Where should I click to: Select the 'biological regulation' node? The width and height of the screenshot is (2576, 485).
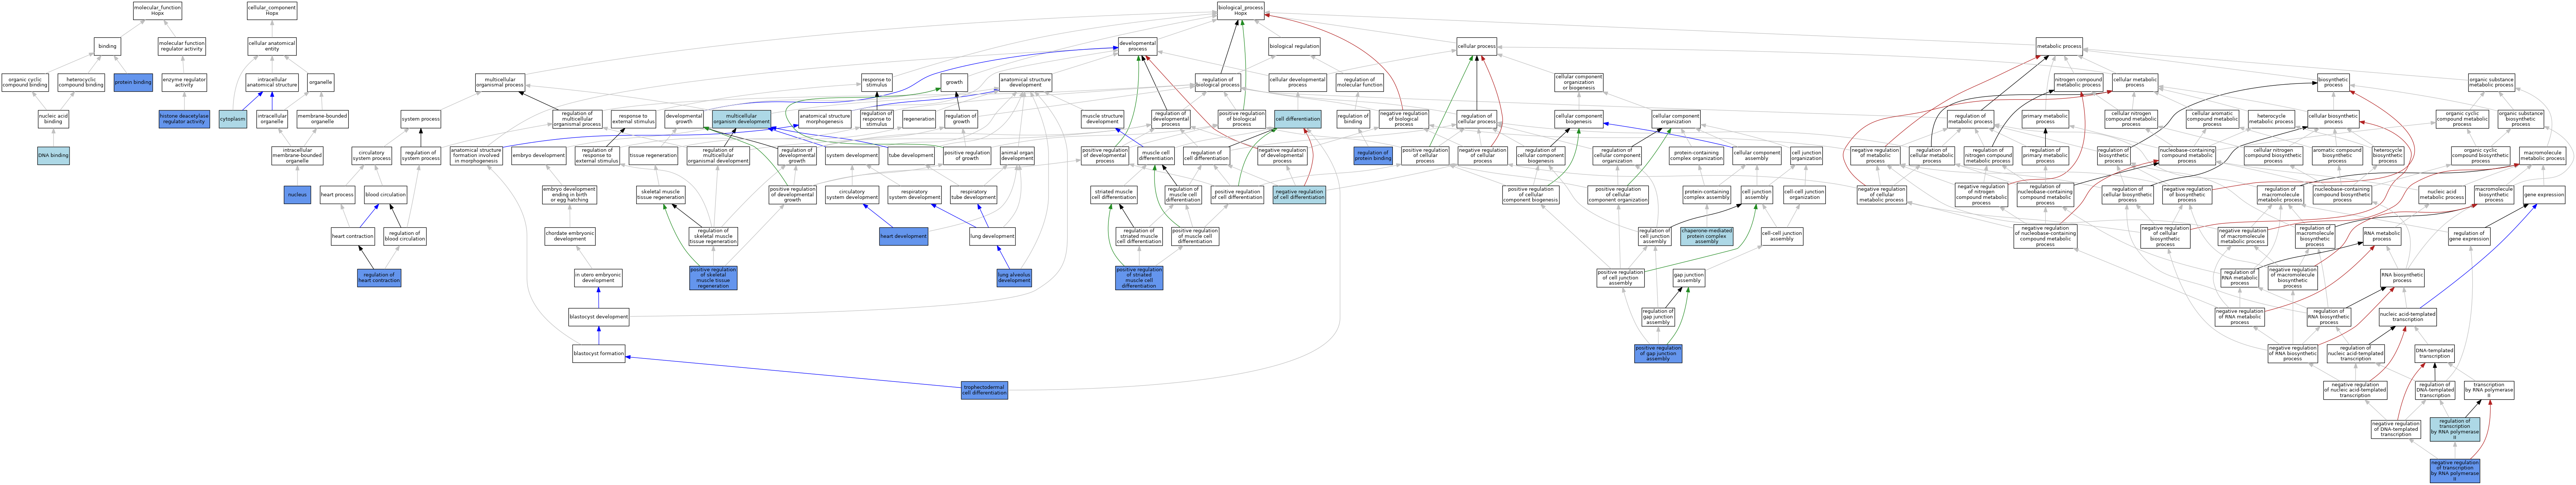click(1294, 46)
